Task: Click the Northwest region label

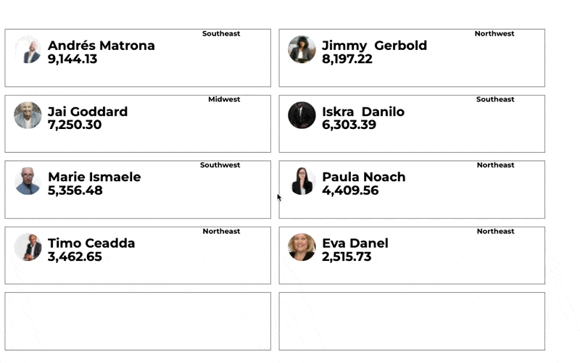Action: (x=494, y=33)
